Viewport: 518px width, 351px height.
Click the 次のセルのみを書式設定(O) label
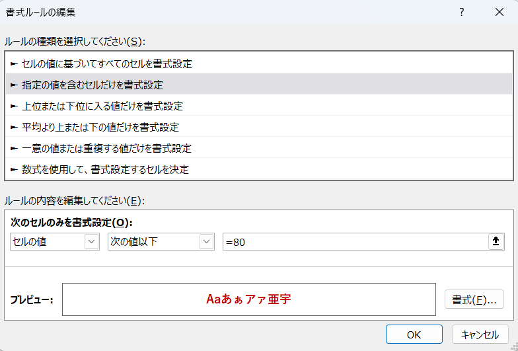pyautogui.click(x=71, y=223)
